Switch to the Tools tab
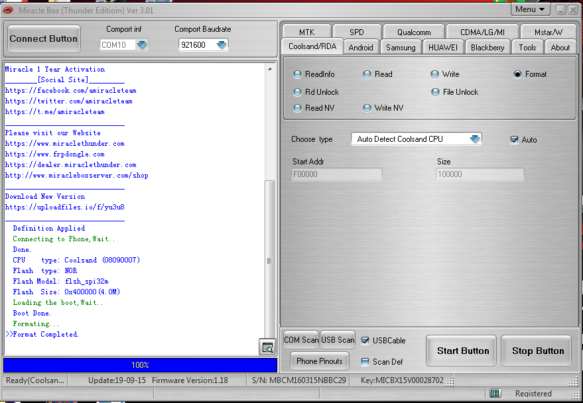Viewport: 583px width, 403px height. pos(527,48)
